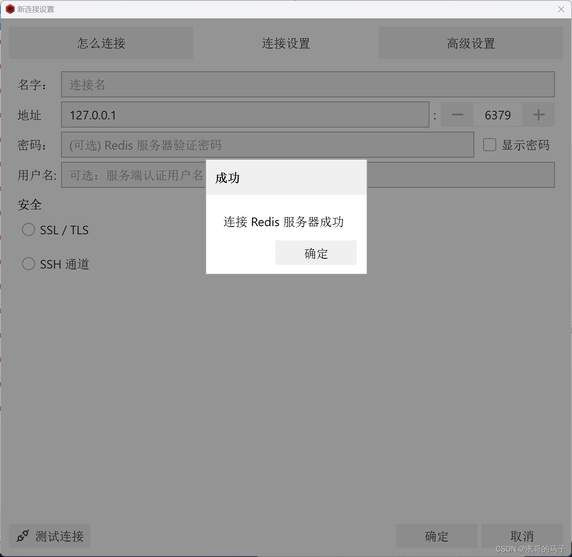
Task: Increase the port with the plus button
Action: pyautogui.click(x=539, y=114)
